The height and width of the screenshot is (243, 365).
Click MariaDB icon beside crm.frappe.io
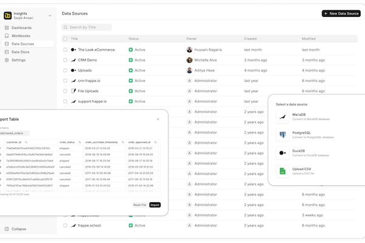(x=74, y=81)
